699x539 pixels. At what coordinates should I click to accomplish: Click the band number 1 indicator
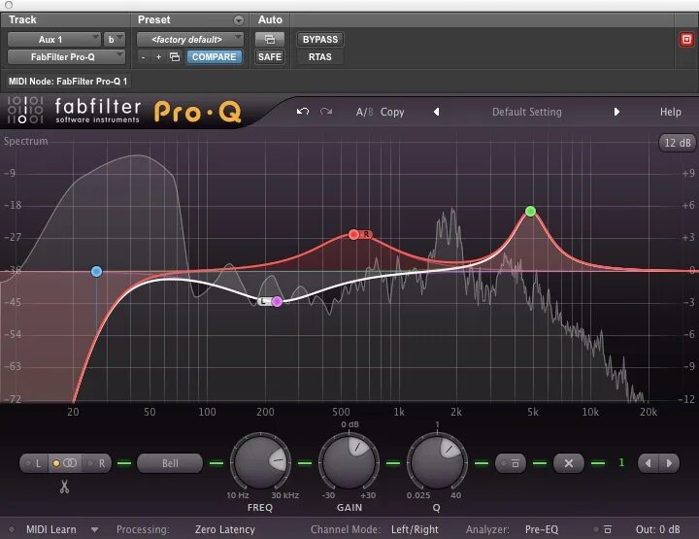click(x=621, y=463)
